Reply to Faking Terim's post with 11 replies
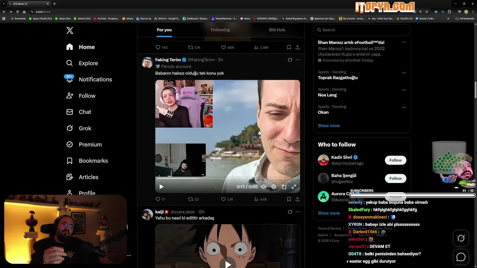477x268 pixels. click(160, 199)
